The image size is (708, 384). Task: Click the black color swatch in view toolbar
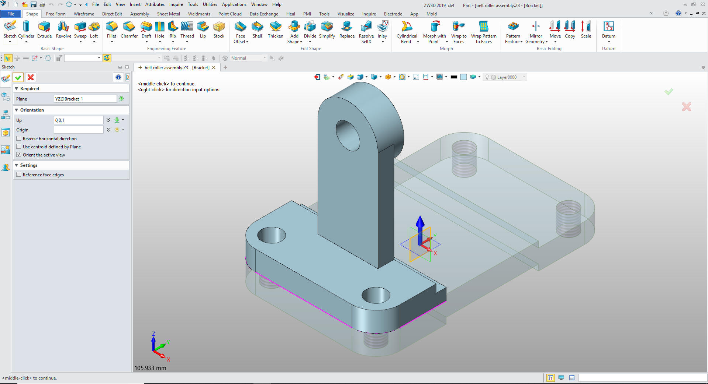[x=454, y=77]
